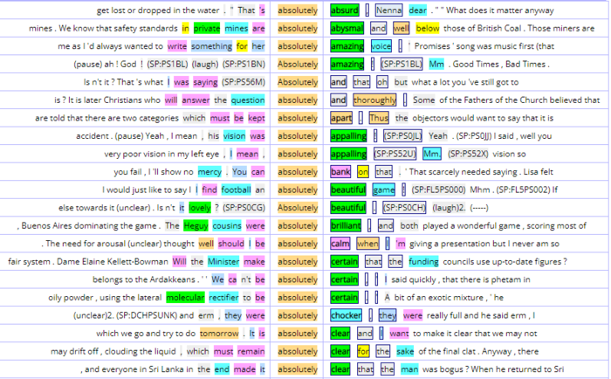Click the cyan word "chocker"
Screen dimensions: 611x379
tap(346, 315)
